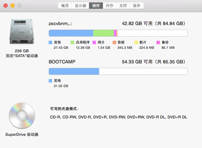The height and width of the screenshot is (148, 202).
Task: Click the green 应用程序 legend swatch
Action: (x=72, y=42)
